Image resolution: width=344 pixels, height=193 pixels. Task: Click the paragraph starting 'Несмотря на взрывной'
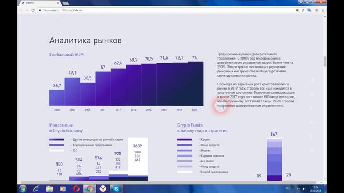pyautogui.click(x=256, y=95)
